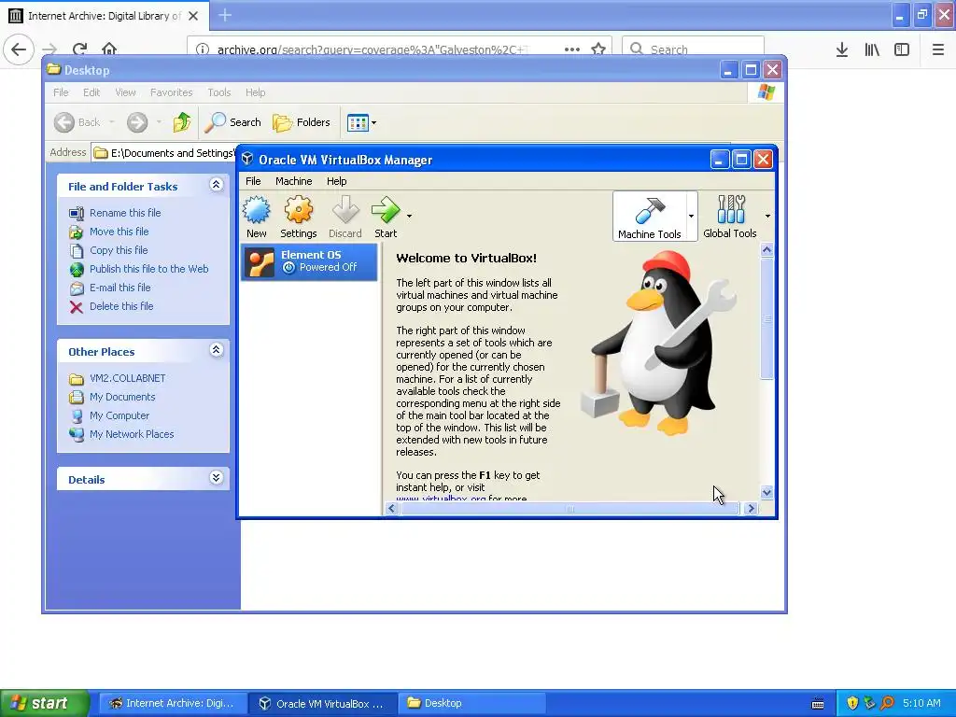Open Forward button history dropdown arrow

(x=159, y=122)
